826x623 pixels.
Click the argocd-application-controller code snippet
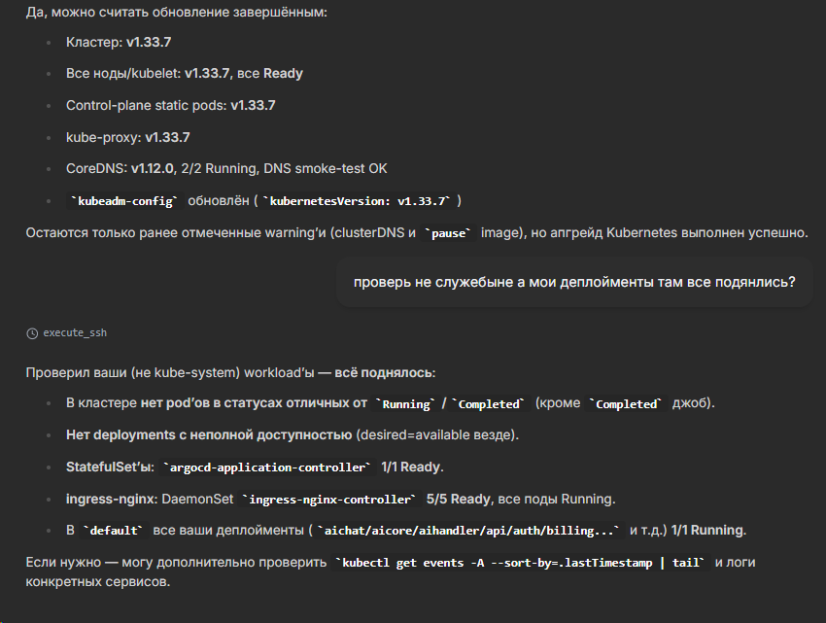coord(267,467)
